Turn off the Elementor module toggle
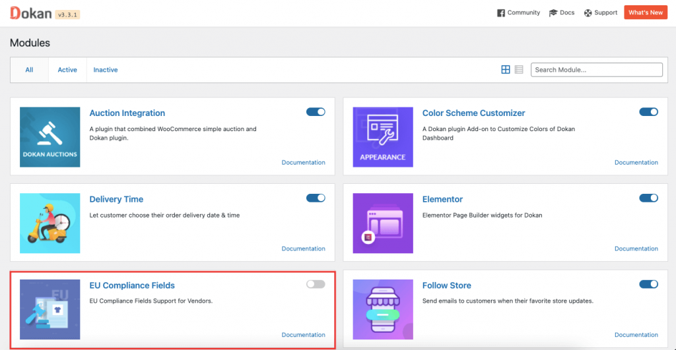This screenshot has width=676, height=350. (648, 198)
